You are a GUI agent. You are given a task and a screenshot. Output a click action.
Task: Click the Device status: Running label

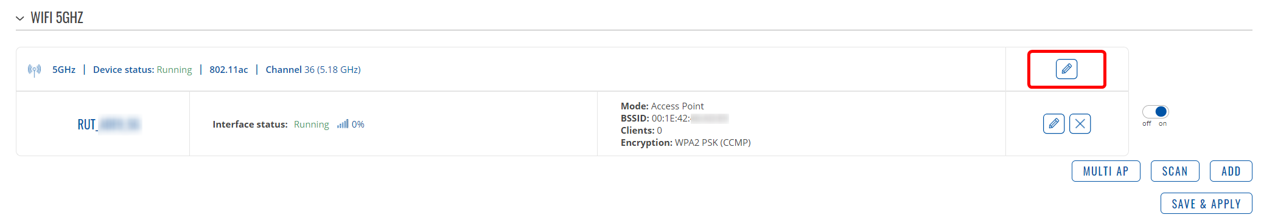click(x=142, y=70)
